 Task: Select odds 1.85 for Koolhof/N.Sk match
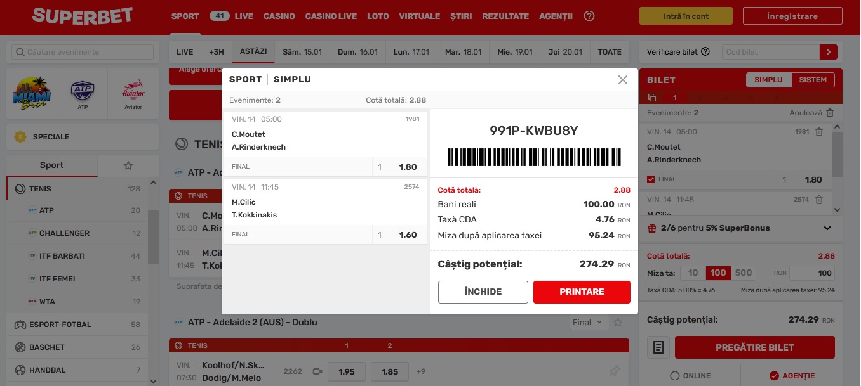390,371
